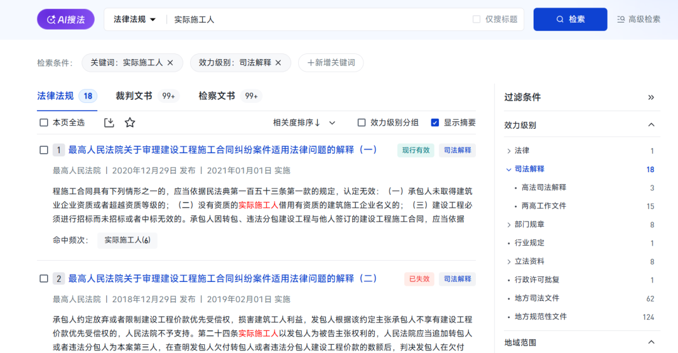Click 新增关键词 to add keyword
The image size is (678, 353).
tap(331, 63)
